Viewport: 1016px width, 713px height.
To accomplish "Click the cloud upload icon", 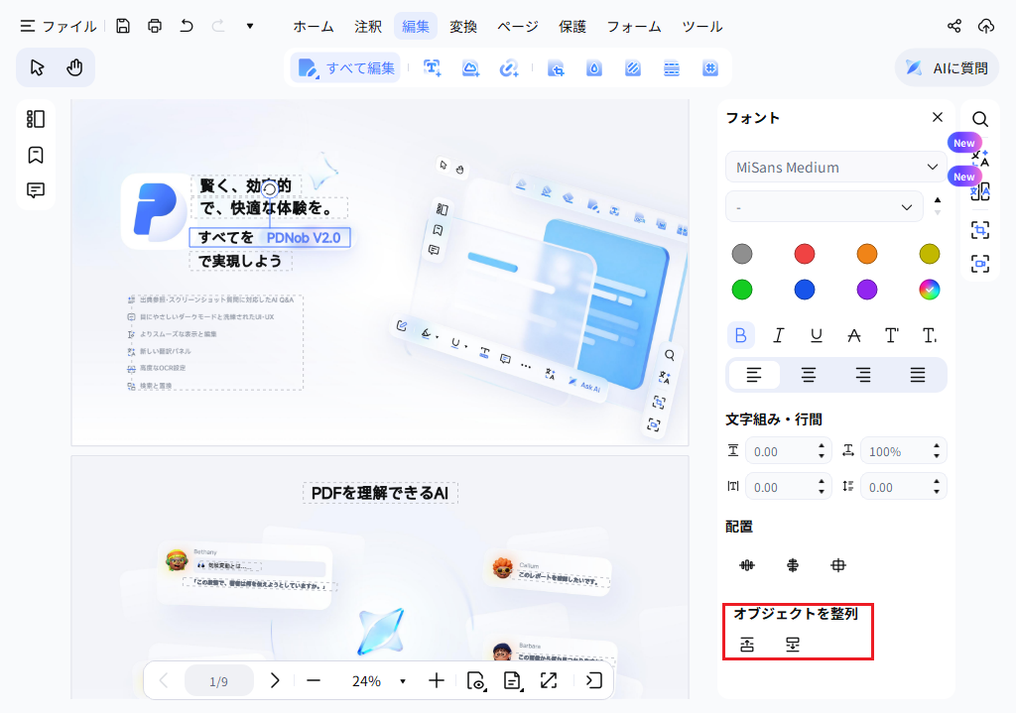I will point(985,26).
